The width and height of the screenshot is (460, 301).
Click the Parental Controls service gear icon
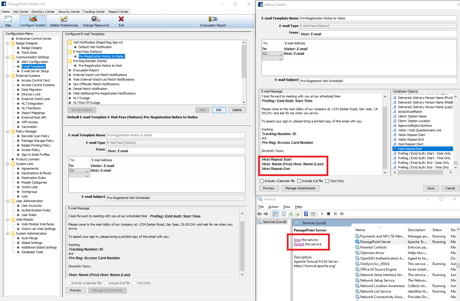coord(357,247)
